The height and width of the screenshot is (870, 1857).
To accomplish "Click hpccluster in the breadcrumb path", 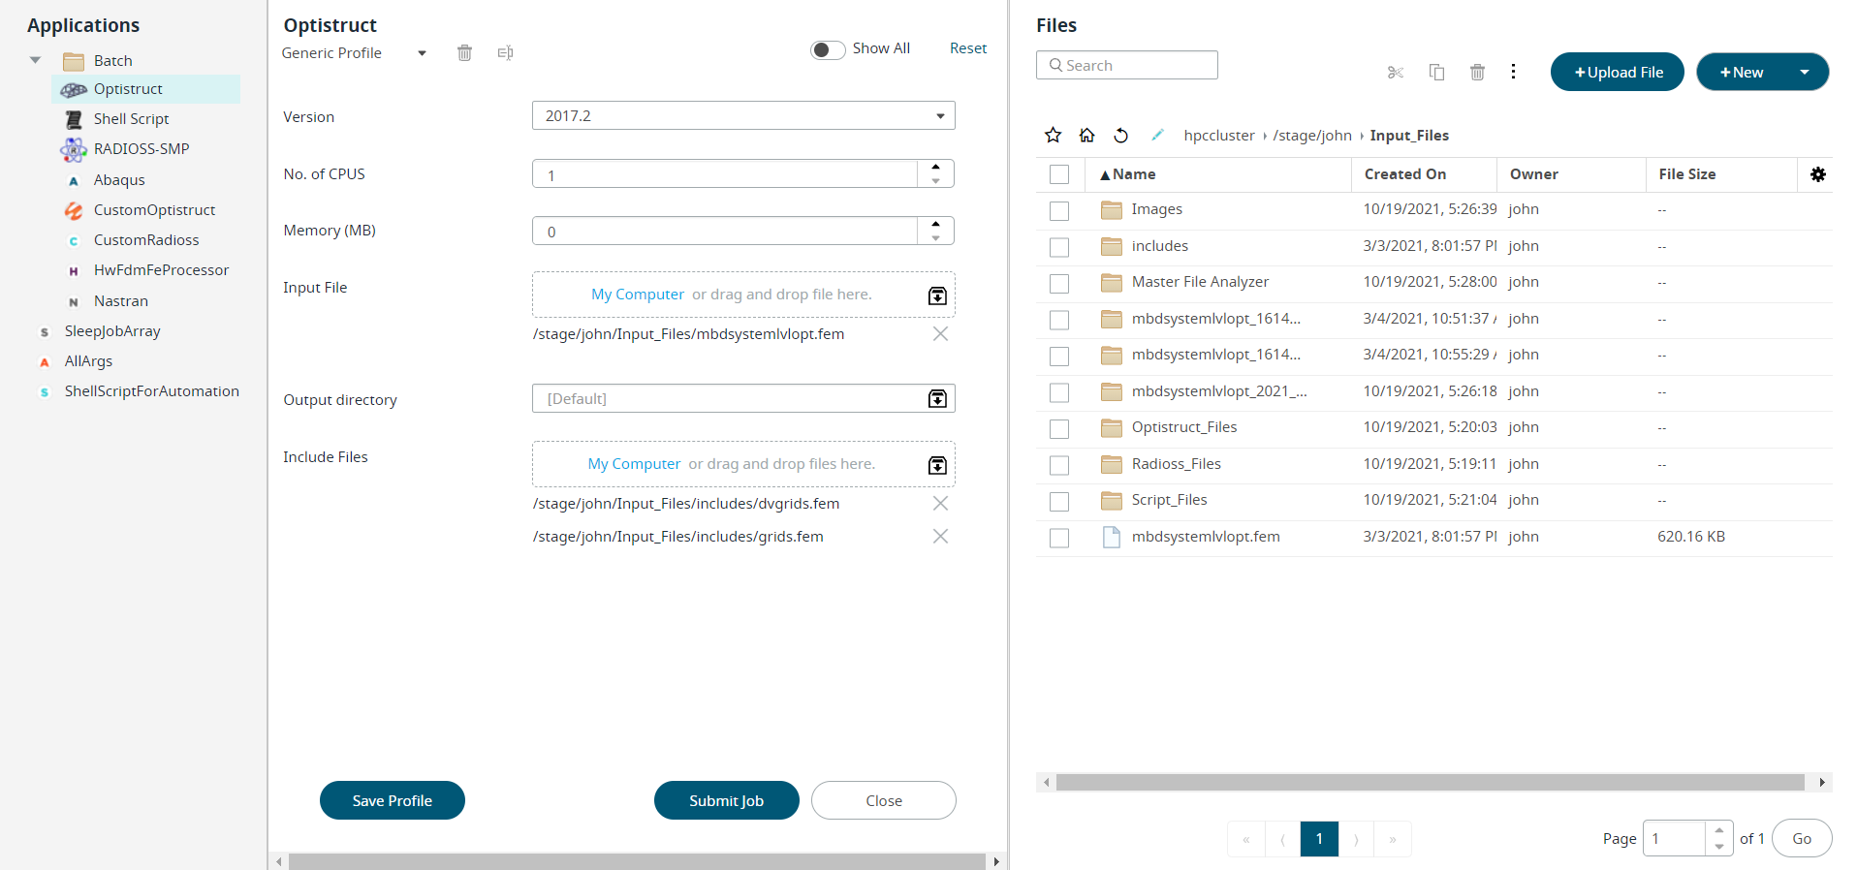I will click(1219, 136).
